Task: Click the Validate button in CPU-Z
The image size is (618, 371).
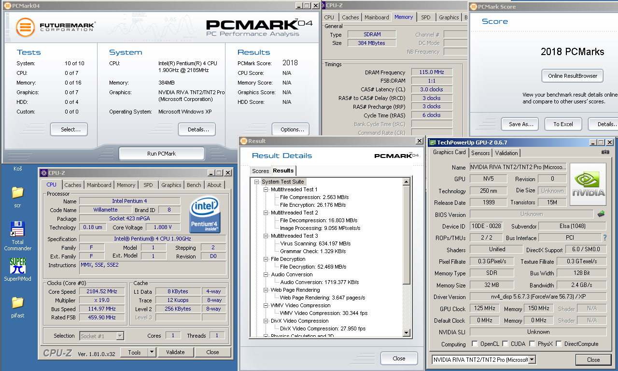Action: [176, 353]
